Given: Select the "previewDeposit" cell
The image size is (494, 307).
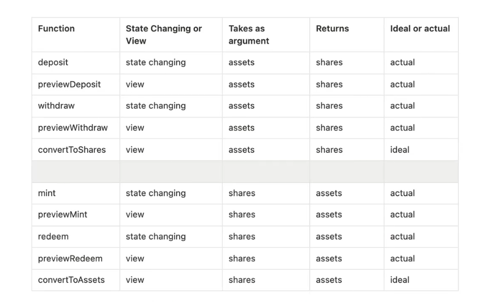Looking at the screenshot, I should coord(69,85).
